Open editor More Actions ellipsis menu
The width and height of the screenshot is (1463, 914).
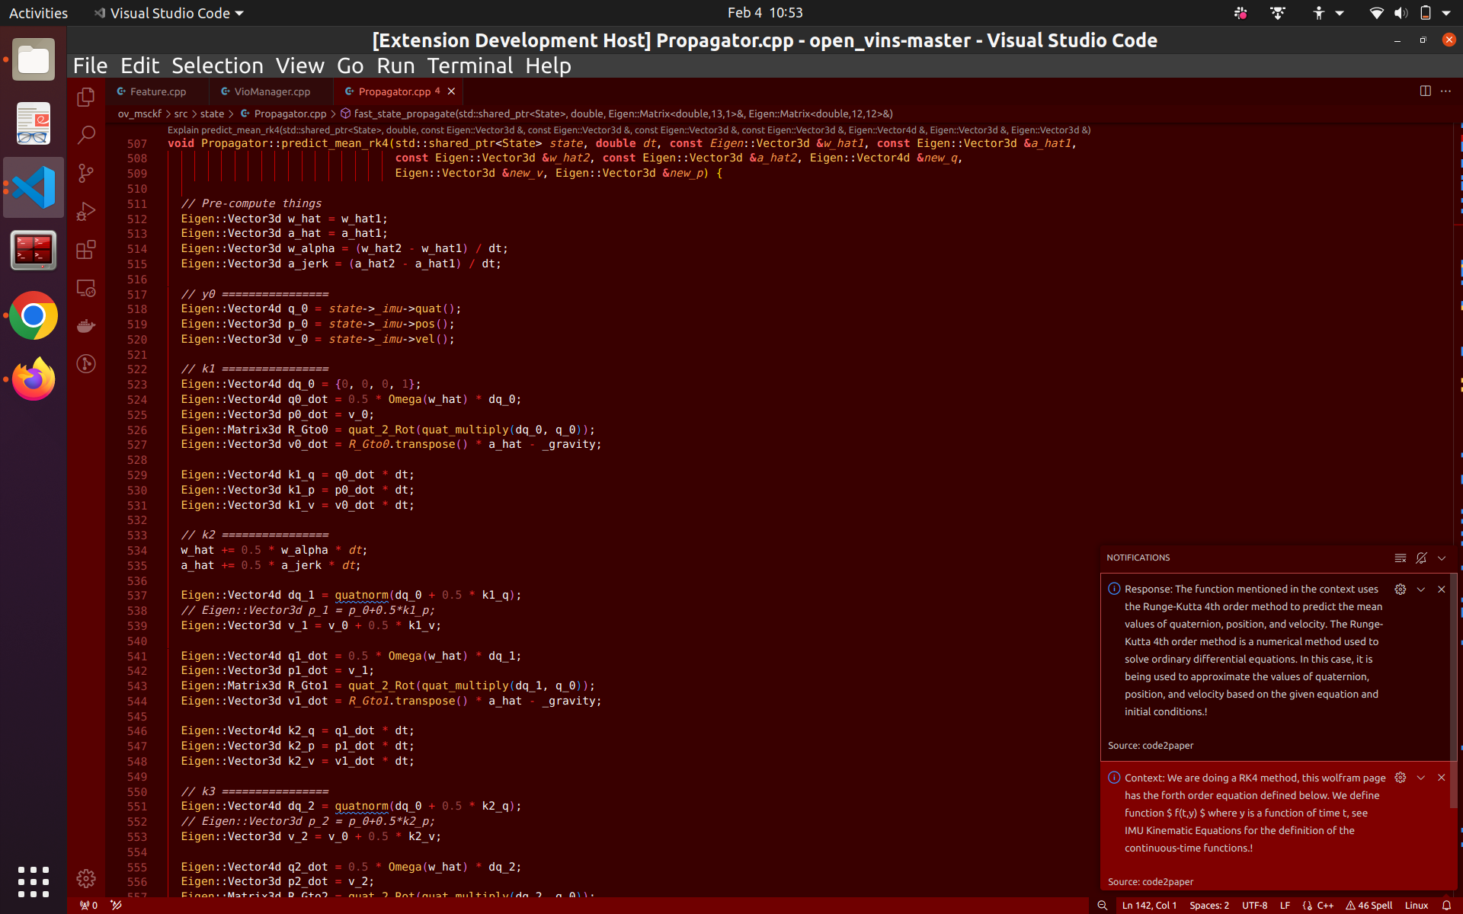(1445, 91)
